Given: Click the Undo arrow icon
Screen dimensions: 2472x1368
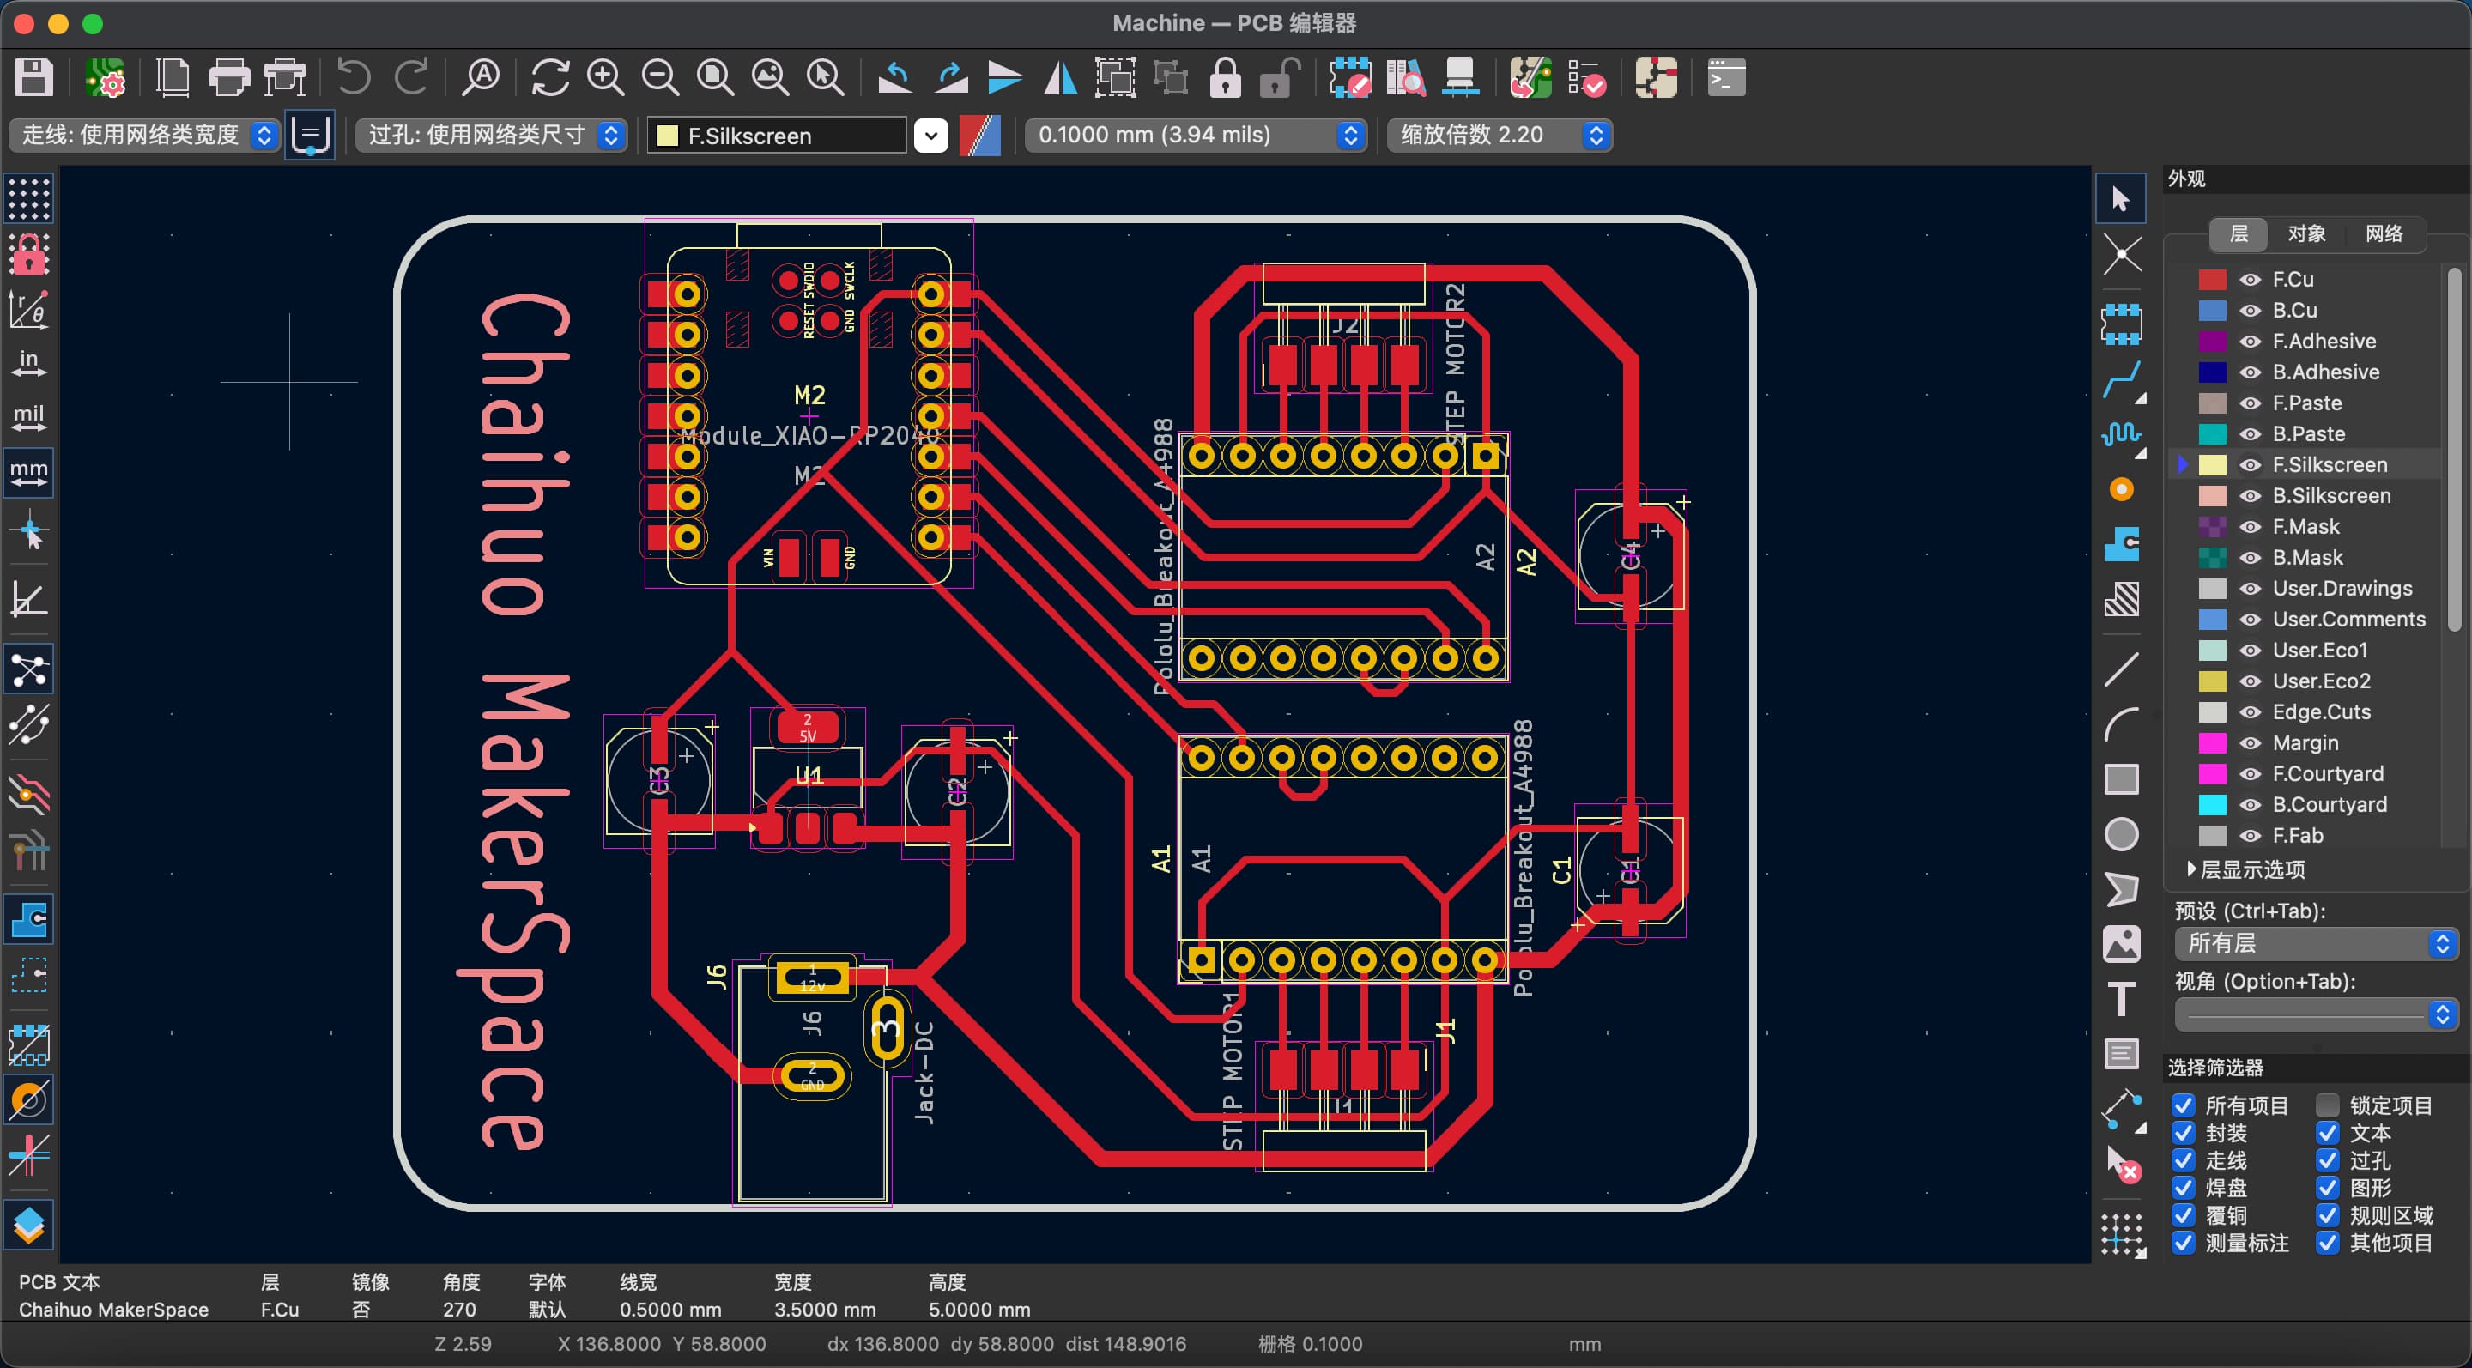Looking at the screenshot, I should coord(354,78).
